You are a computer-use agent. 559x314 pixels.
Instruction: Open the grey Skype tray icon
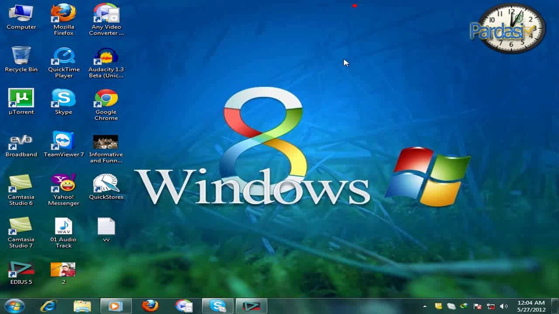(452, 306)
